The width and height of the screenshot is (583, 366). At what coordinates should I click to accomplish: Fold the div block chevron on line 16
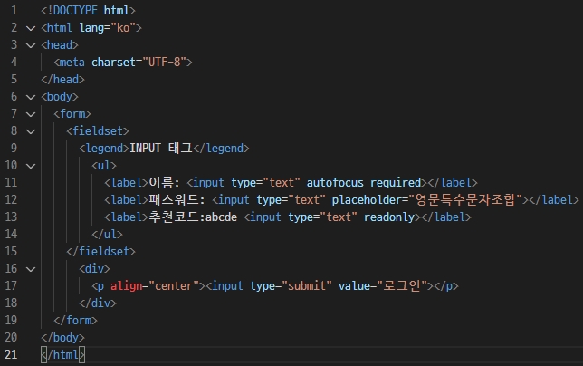pyautogui.click(x=31, y=269)
